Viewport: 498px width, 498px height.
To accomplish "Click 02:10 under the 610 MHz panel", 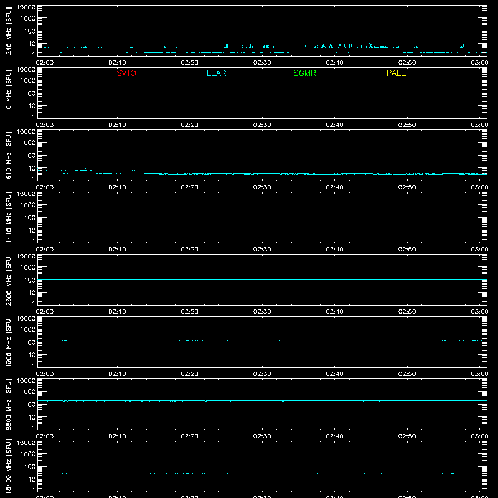I will coord(117,187).
